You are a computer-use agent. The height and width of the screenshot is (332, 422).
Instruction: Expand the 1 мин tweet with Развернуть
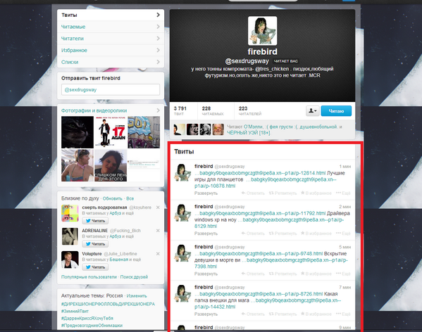pyautogui.click(x=206, y=193)
